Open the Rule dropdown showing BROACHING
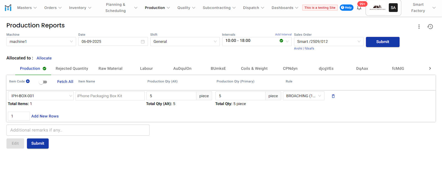442x176 pixels. [303, 96]
